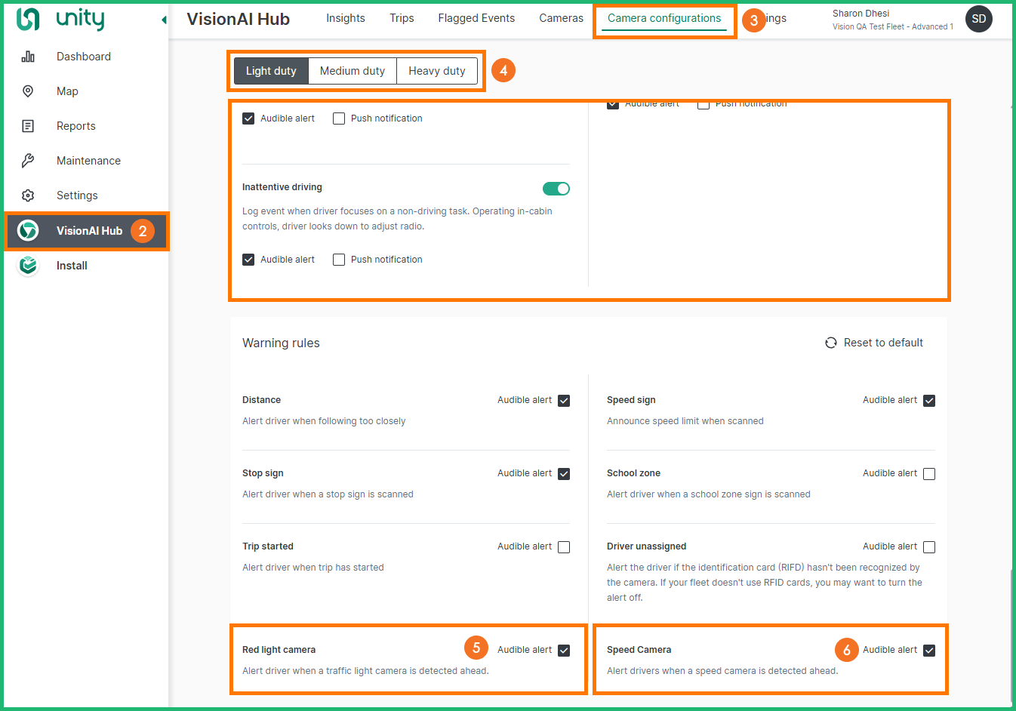Check Trip started audible alert box
The image size is (1016, 711).
564,547
